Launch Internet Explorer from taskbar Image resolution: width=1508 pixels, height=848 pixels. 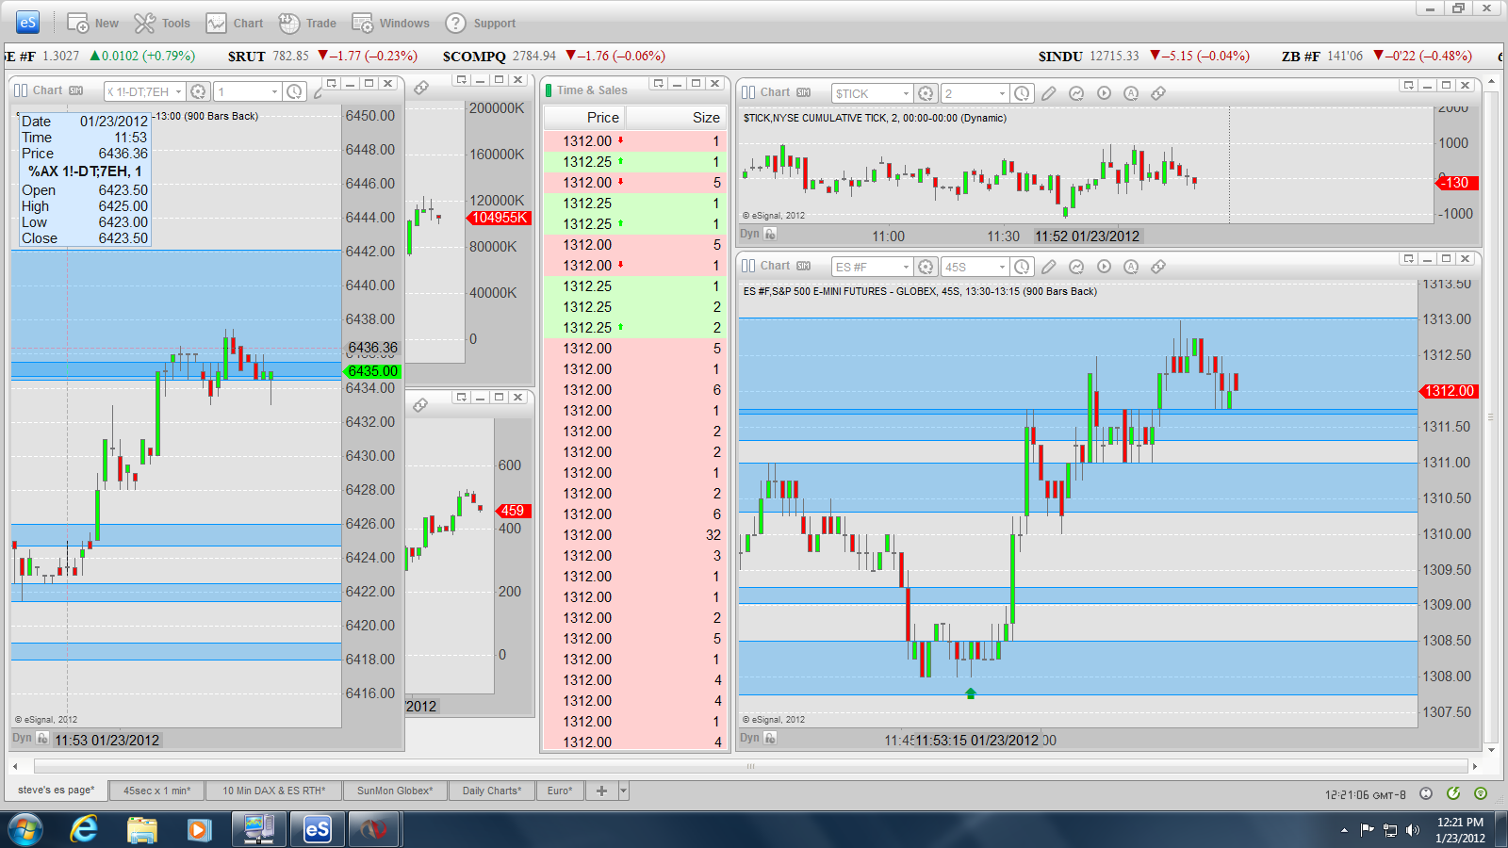(84, 830)
